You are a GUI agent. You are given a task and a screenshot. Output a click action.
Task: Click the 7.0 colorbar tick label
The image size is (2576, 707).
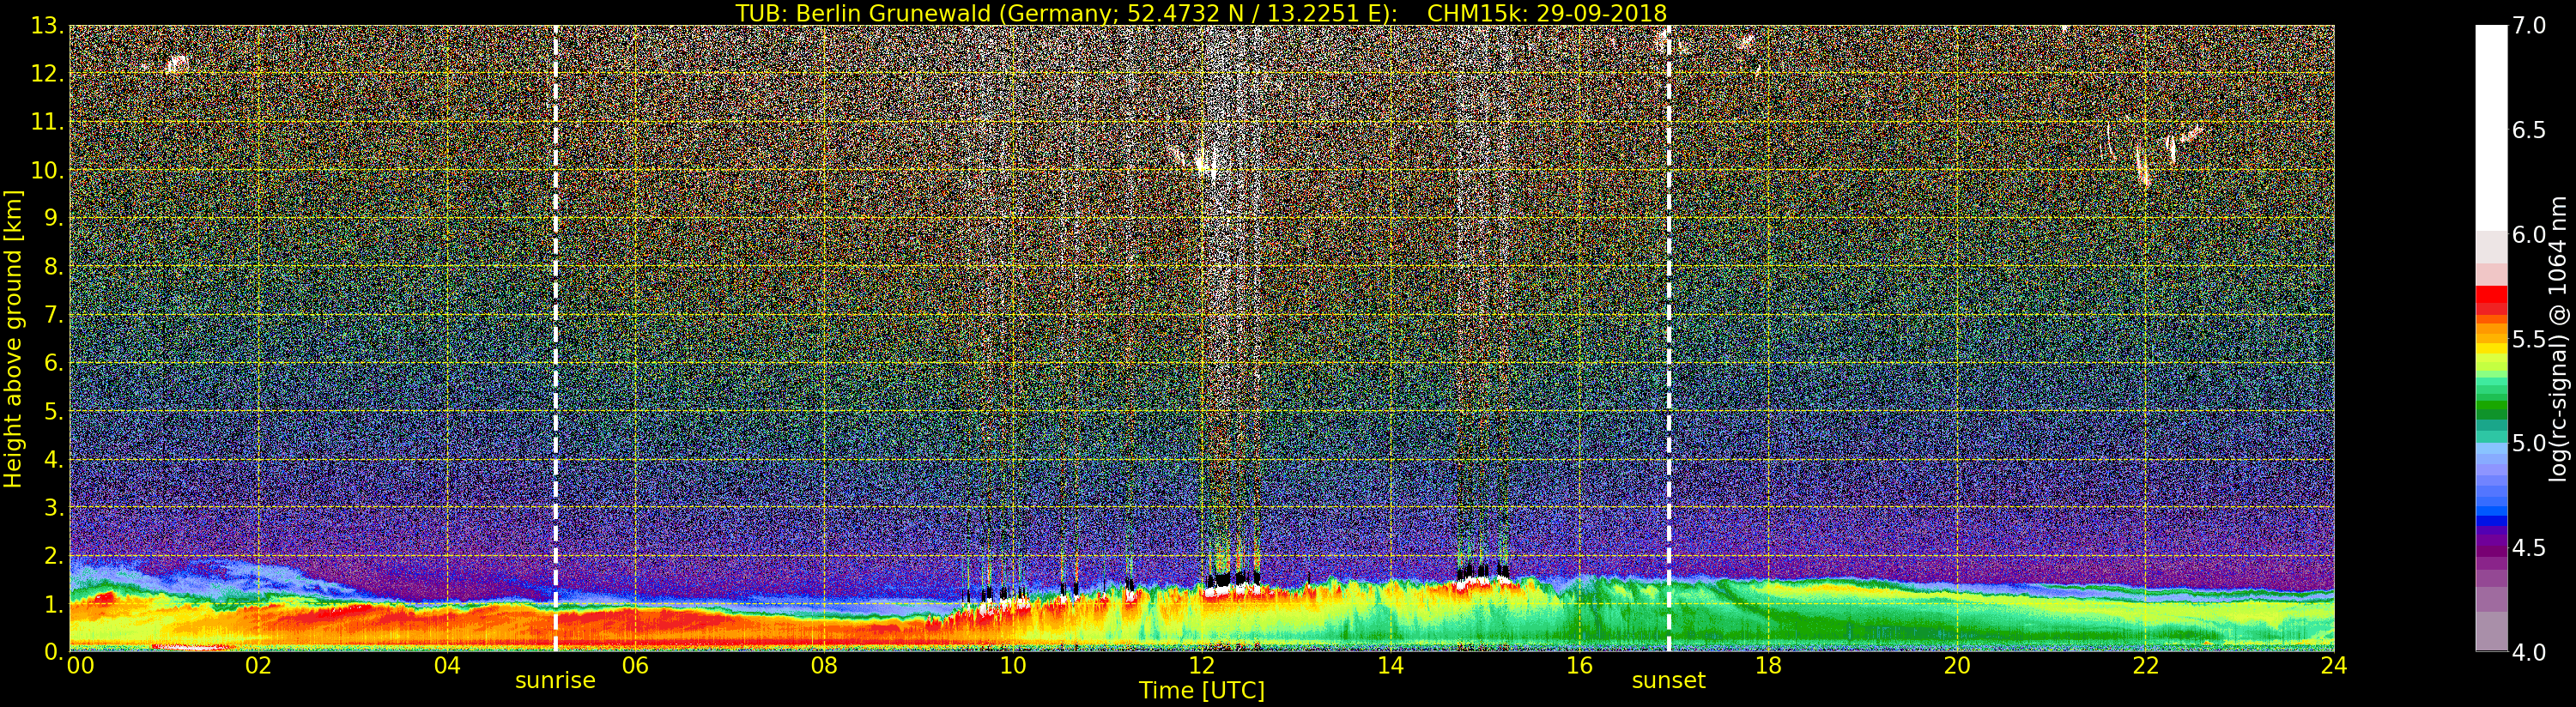click(x=2529, y=25)
